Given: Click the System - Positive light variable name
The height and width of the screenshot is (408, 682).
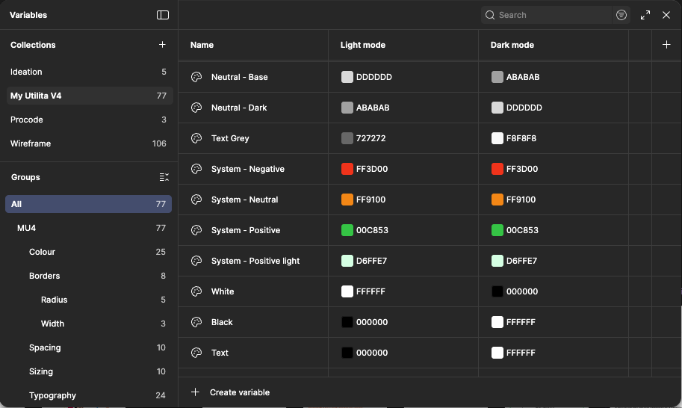Looking at the screenshot, I should (255, 261).
